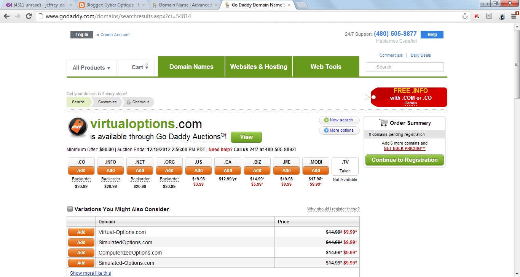The width and height of the screenshot is (520, 277).
Task: Add the .CA domain
Action: coord(228,170)
